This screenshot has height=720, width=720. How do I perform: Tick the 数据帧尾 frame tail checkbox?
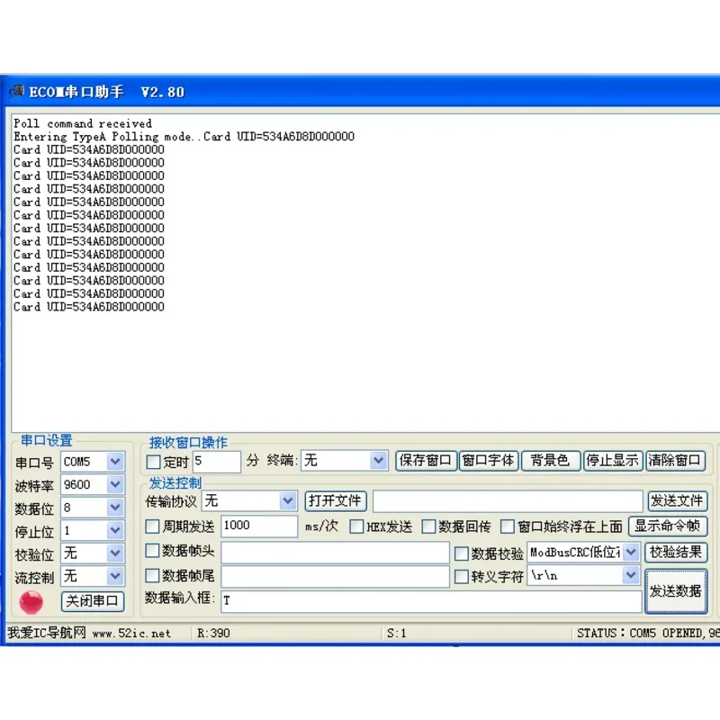click(x=152, y=575)
